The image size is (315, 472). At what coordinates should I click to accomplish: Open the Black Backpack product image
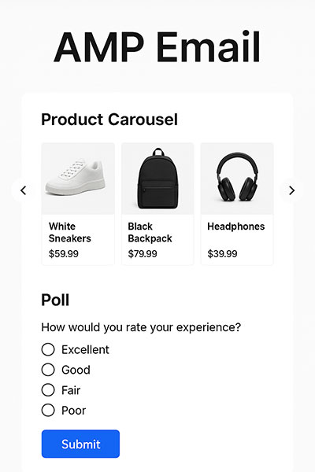point(157,179)
